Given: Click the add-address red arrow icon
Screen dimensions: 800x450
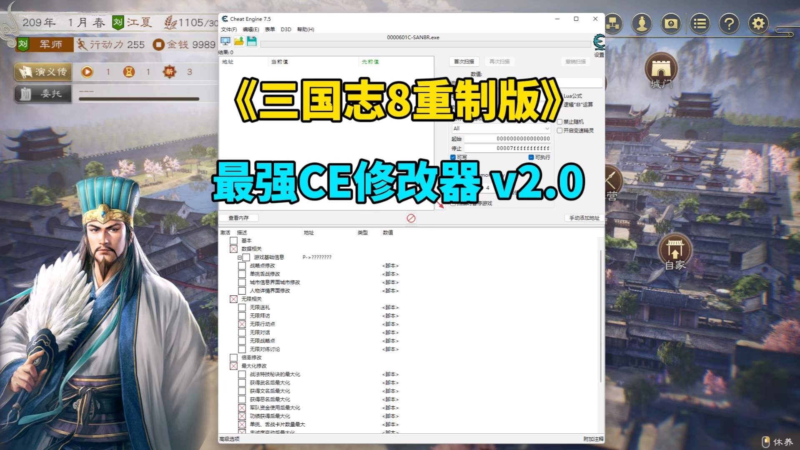Looking at the screenshot, I should pyautogui.click(x=440, y=205).
